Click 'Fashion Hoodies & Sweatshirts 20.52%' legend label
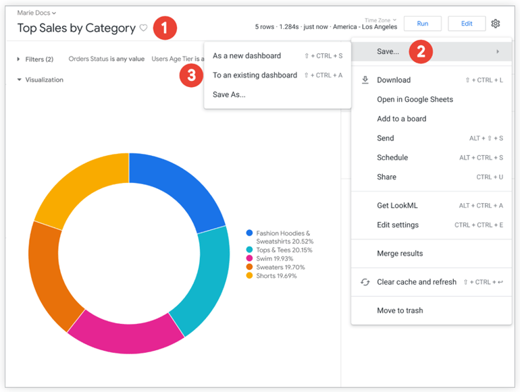Image resolution: width=520 pixels, height=392 pixels. pos(284,237)
